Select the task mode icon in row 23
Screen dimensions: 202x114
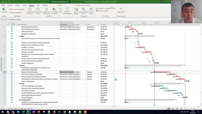[x=12, y=72]
